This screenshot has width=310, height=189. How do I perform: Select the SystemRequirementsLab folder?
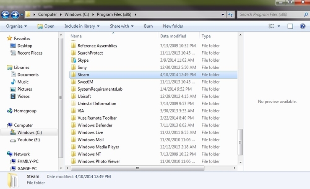tap(100, 89)
